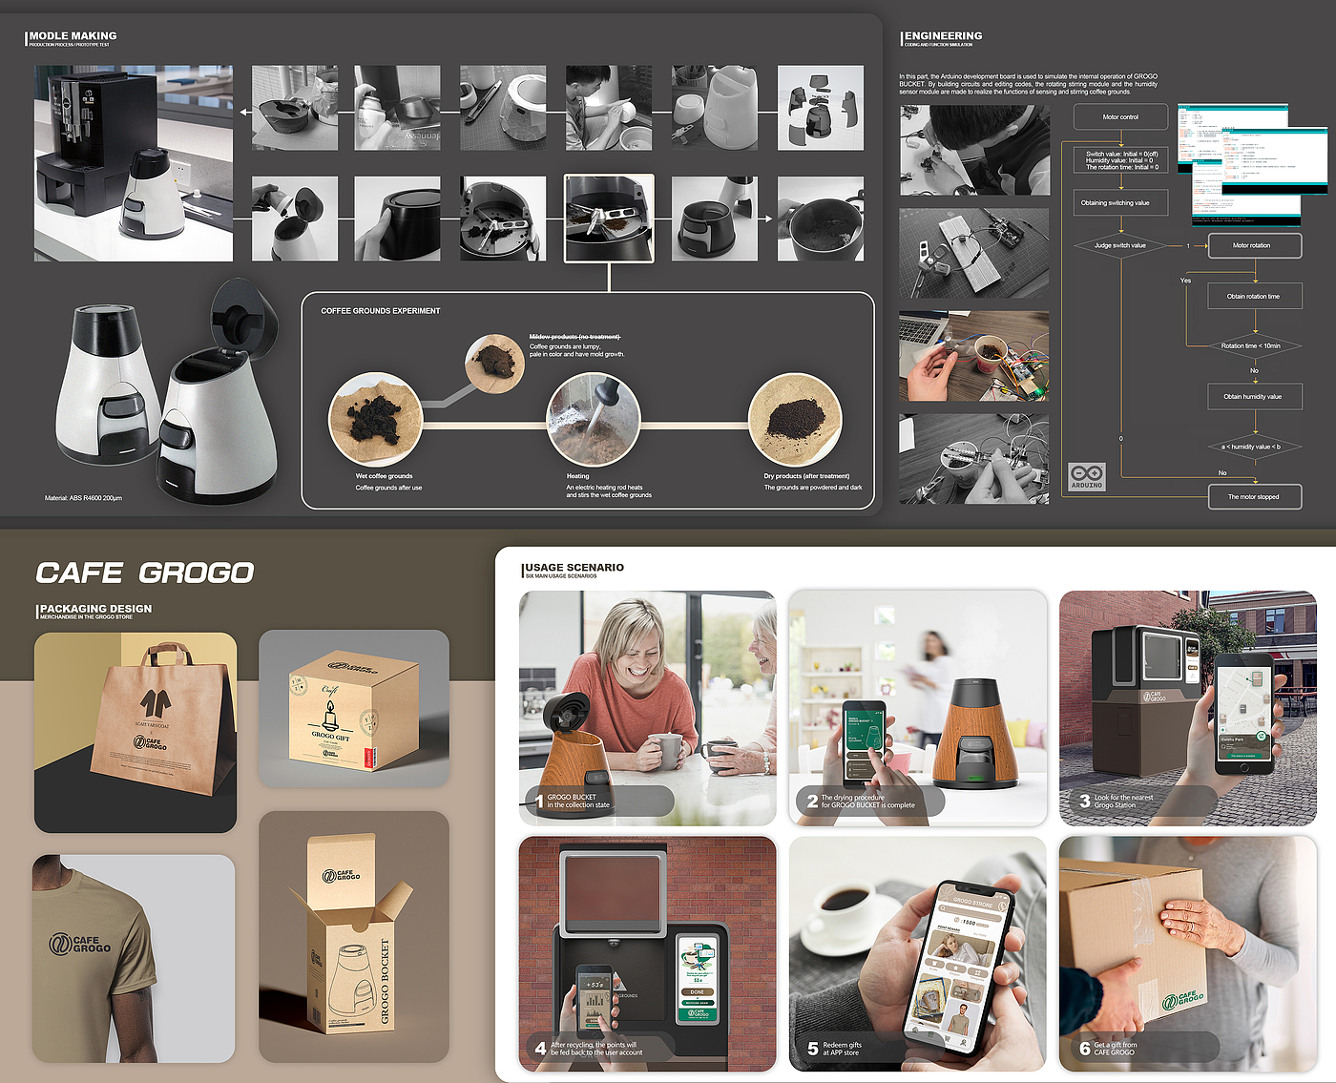Open the Wet coffee grounds circle image

376,420
